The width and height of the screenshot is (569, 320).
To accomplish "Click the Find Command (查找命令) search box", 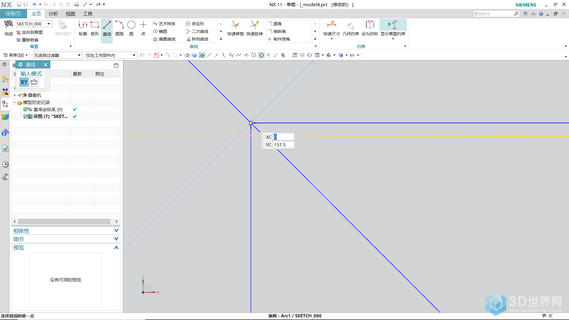I will click(494, 14).
